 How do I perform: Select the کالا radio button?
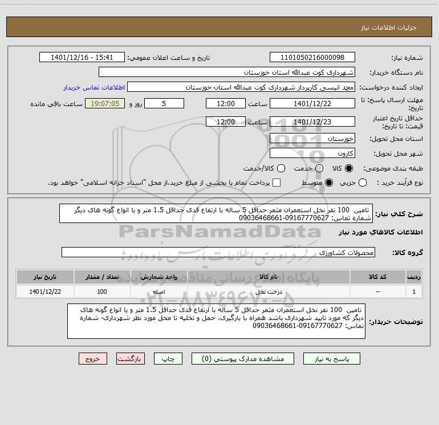349,168
